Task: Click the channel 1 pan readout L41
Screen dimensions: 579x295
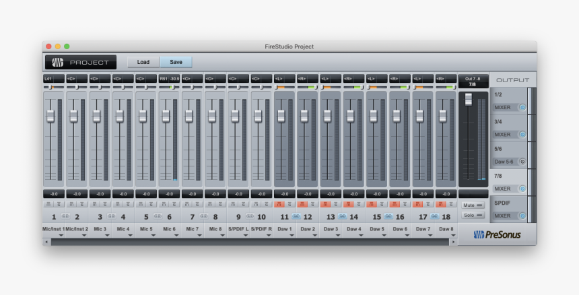Action: (x=54, y=79)
